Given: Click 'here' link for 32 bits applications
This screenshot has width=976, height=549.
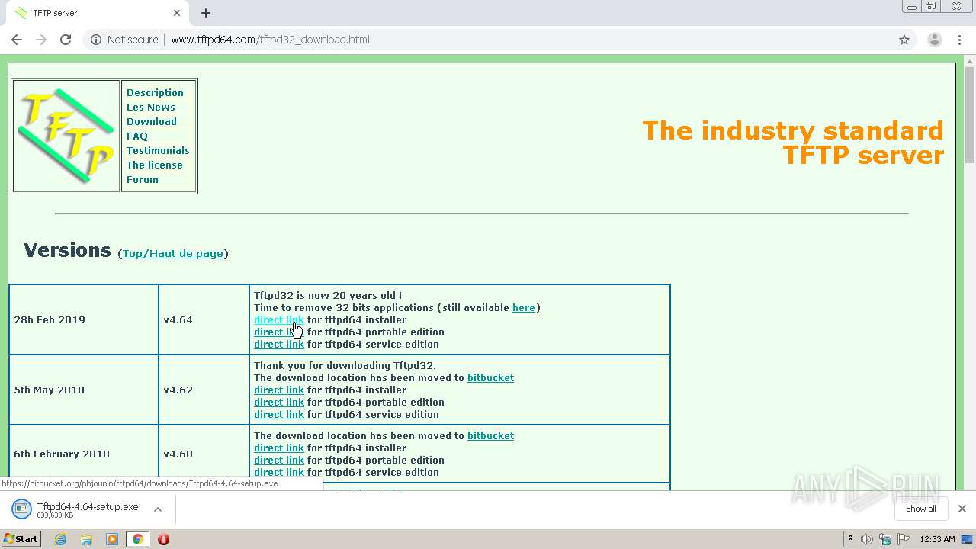Looking at the screenshot, I should pyautogui.click(x=523, y=307).
